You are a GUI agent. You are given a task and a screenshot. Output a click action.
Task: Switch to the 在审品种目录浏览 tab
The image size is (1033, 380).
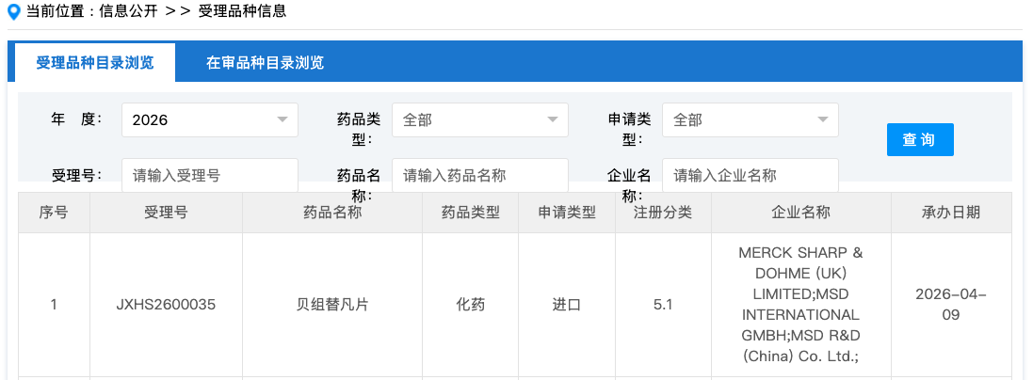click(x=265, y=63)
